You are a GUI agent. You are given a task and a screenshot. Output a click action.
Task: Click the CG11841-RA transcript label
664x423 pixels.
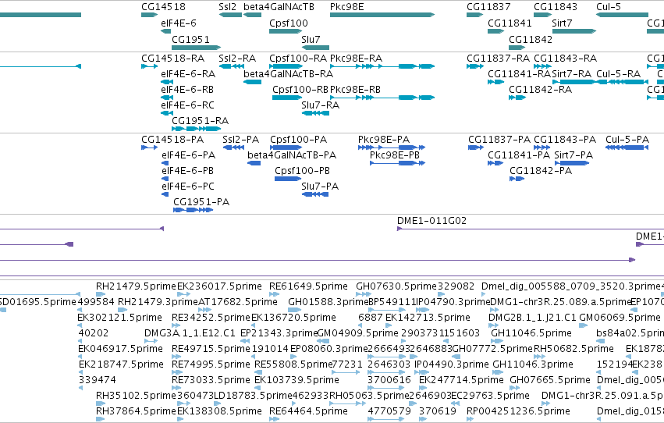(x=519, y=74)
